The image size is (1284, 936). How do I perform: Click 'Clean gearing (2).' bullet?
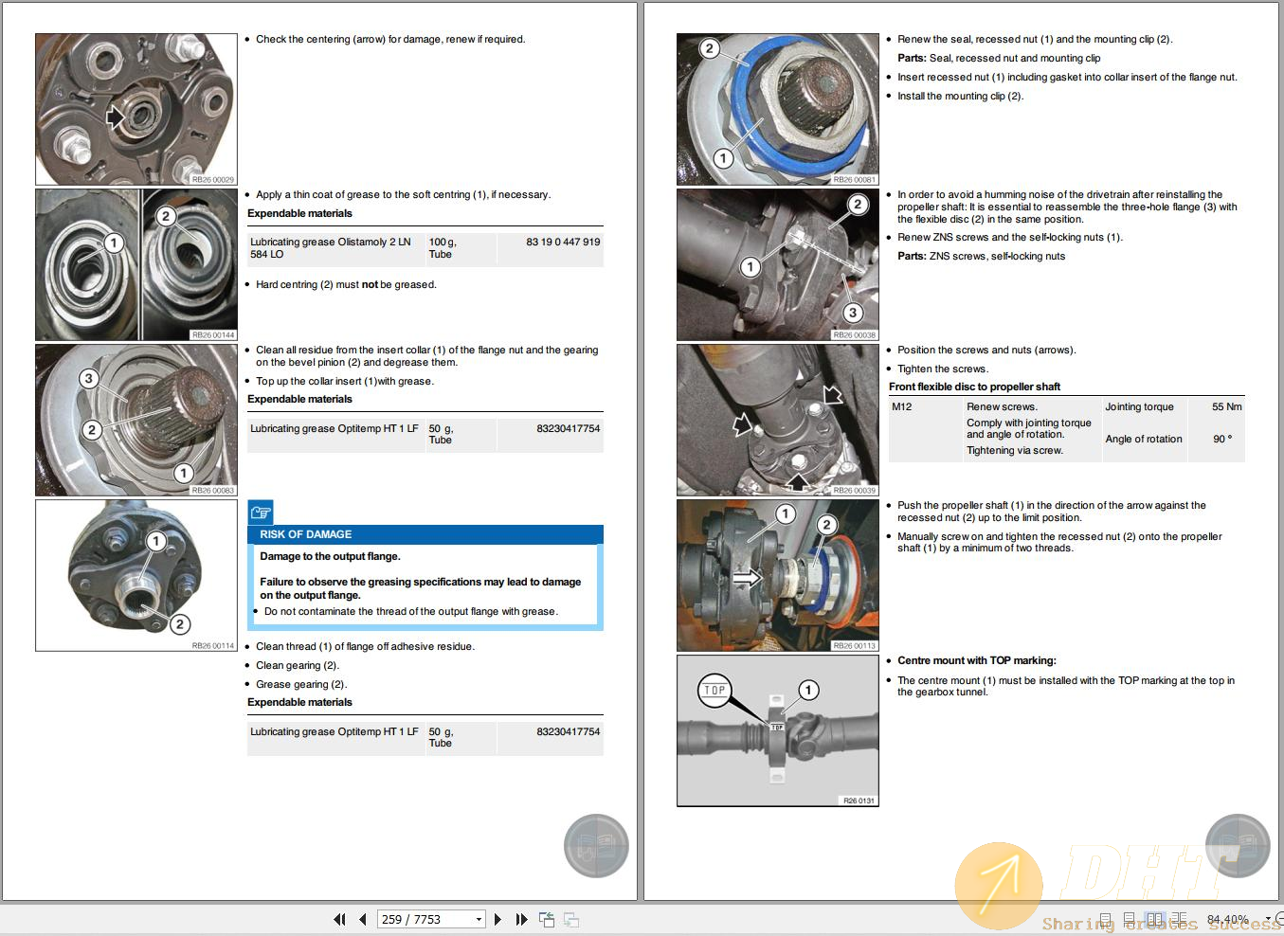click(298, 665)
